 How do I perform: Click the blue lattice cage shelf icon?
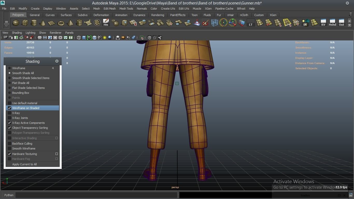coord(215,23)
